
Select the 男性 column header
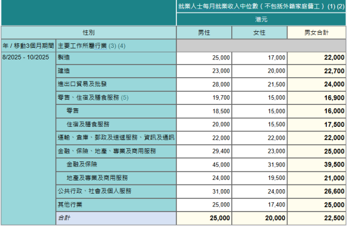(204, 33)
